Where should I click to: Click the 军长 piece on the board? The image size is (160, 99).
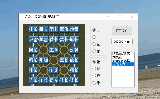point(64,60)
